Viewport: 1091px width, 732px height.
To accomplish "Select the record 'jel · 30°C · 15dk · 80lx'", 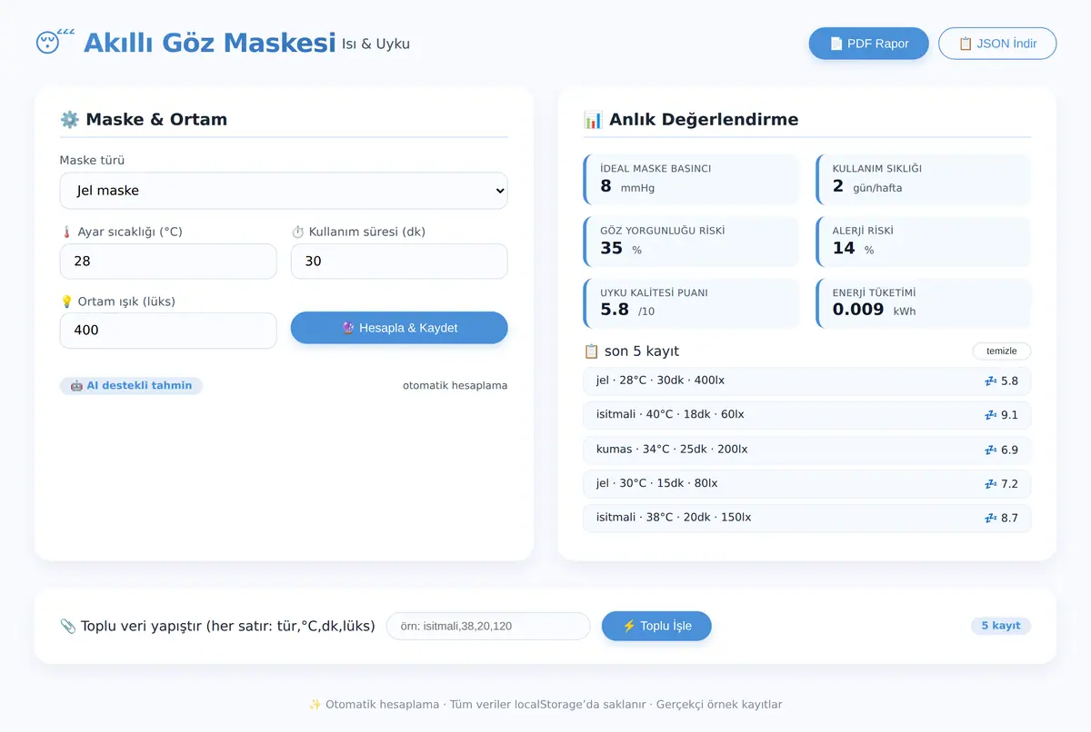I will pyautogui.click(x=807, y=484).
